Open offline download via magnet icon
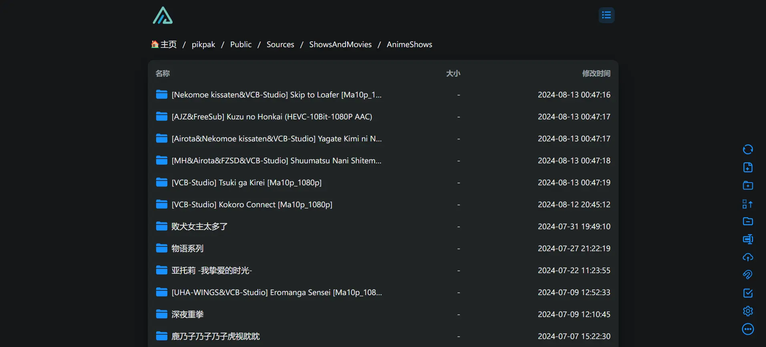 pyautogui.click(x=748, y=275)
